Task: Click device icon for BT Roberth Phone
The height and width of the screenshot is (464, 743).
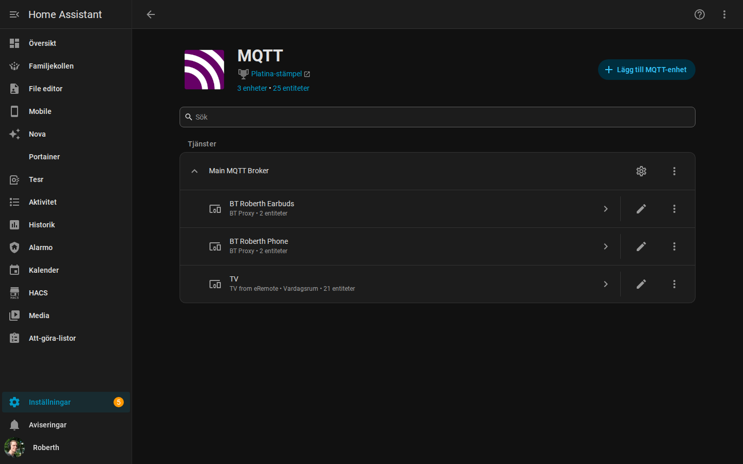Action: tap(215, 246)
